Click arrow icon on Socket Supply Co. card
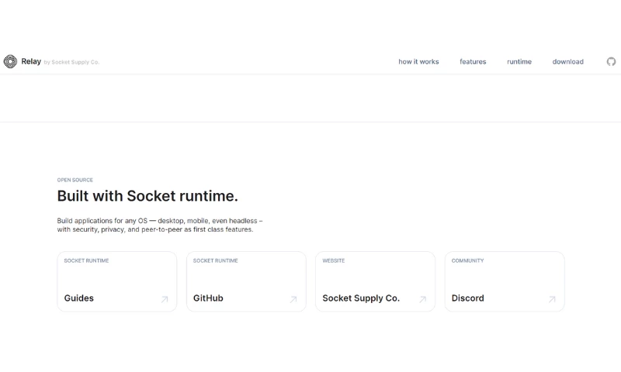This screenshot has width=621, height=372. 423,299
